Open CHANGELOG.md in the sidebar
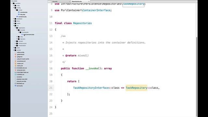 pyautogui.click(x=22, y=68)
